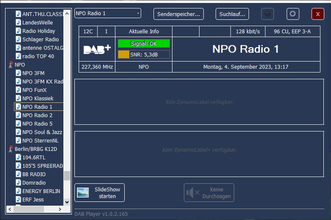
Task: Click the music note icon beside 104.6RTL
Action: tap(18, 157)
